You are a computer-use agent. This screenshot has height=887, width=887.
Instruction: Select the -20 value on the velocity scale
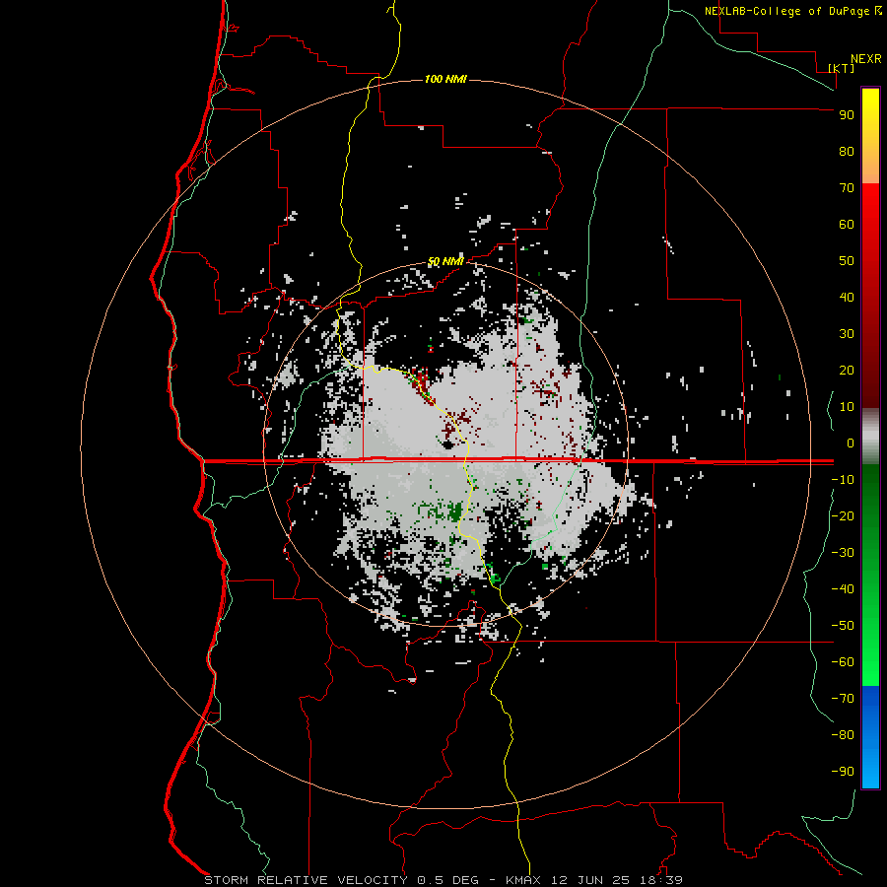click(843, 515)
